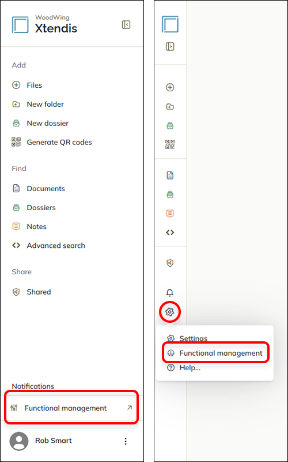288x462 pixels.
Task: Click the shared shield icon in collapsed sidebar
Action: [170, 263]
